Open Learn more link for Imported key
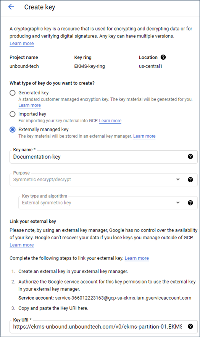The height and width of the screenshot is (337, 200). pos(110,121)
